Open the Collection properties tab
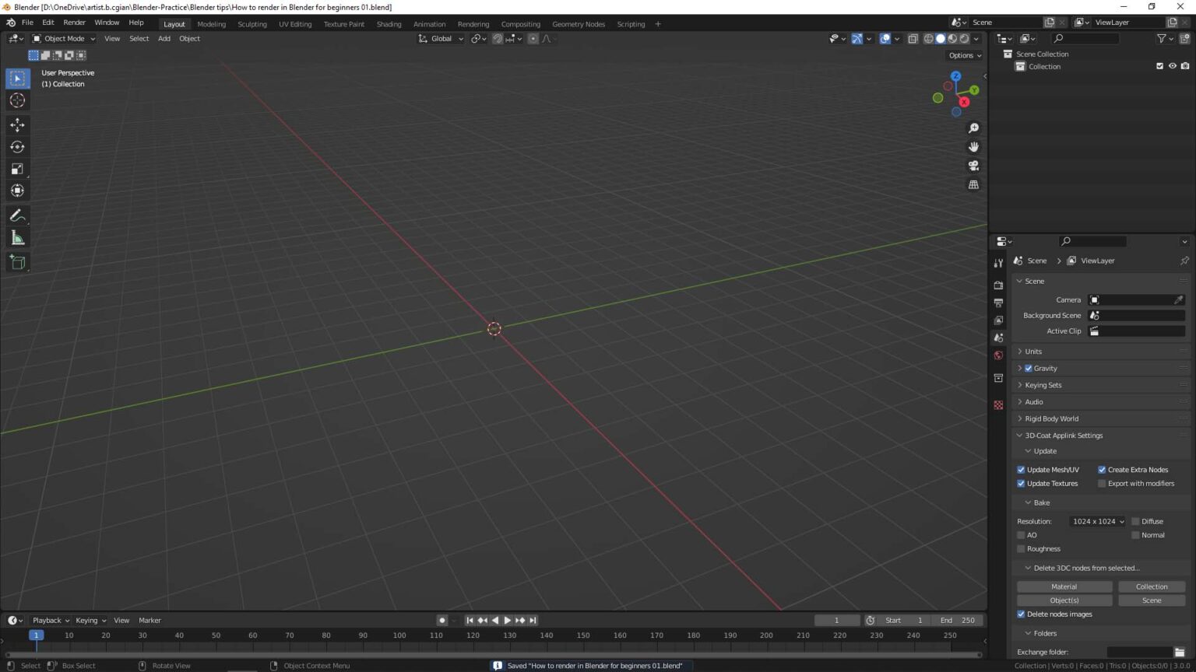 (x=998, y=378)
